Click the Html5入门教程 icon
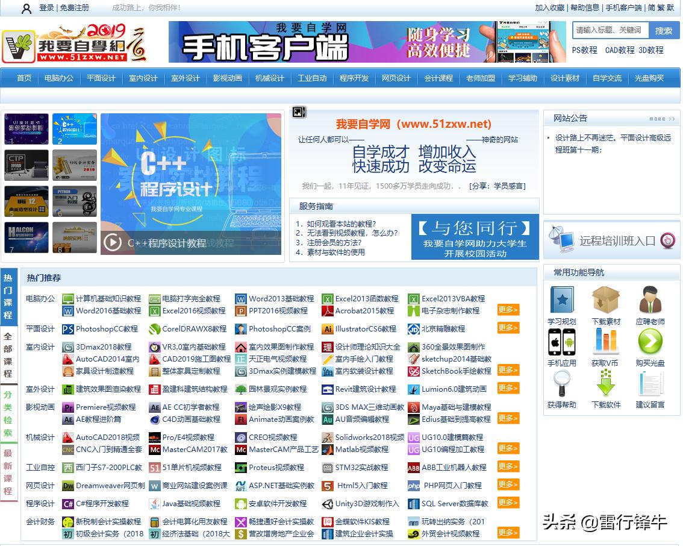 [x=328, y=486]
